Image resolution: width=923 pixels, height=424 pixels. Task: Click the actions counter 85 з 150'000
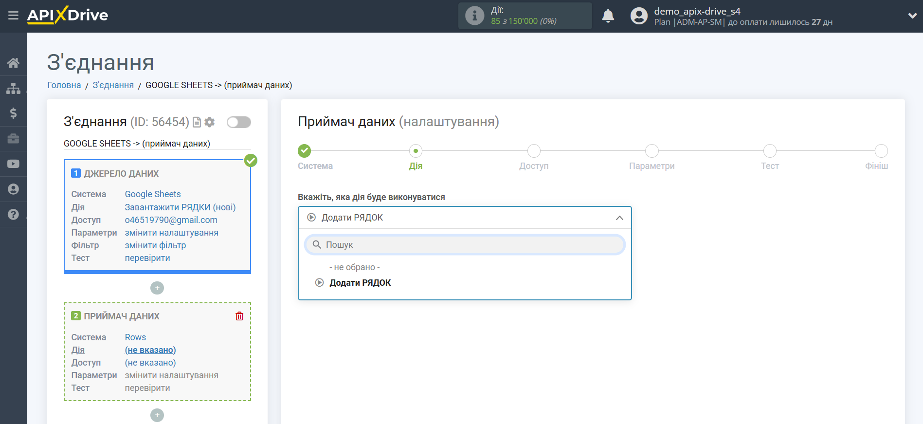point(524,21)
